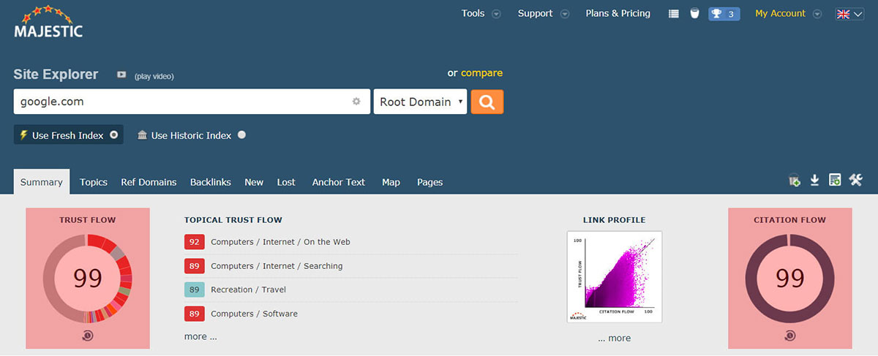
Task: Click the google.com search field
Action: pos(192,102)
